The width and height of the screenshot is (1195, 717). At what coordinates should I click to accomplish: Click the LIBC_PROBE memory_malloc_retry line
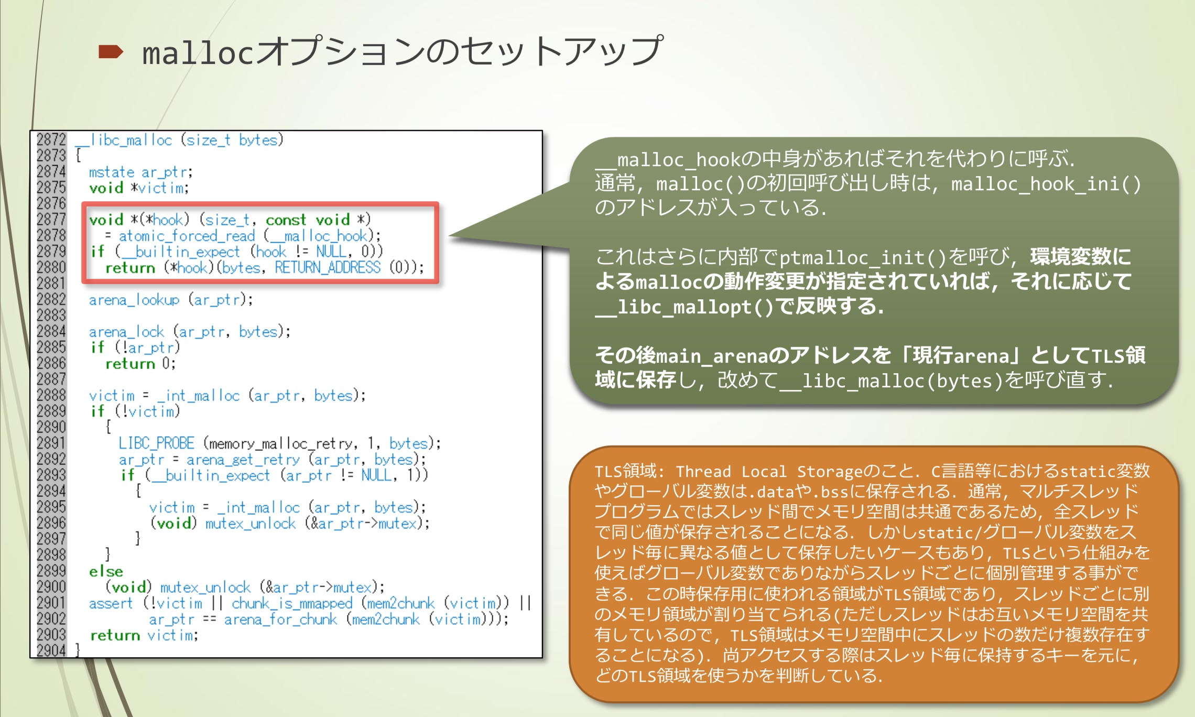[279, 443]
